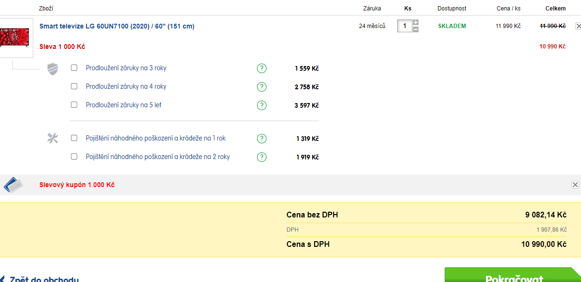Go back via Zpět do obchodu

point(39,280)
